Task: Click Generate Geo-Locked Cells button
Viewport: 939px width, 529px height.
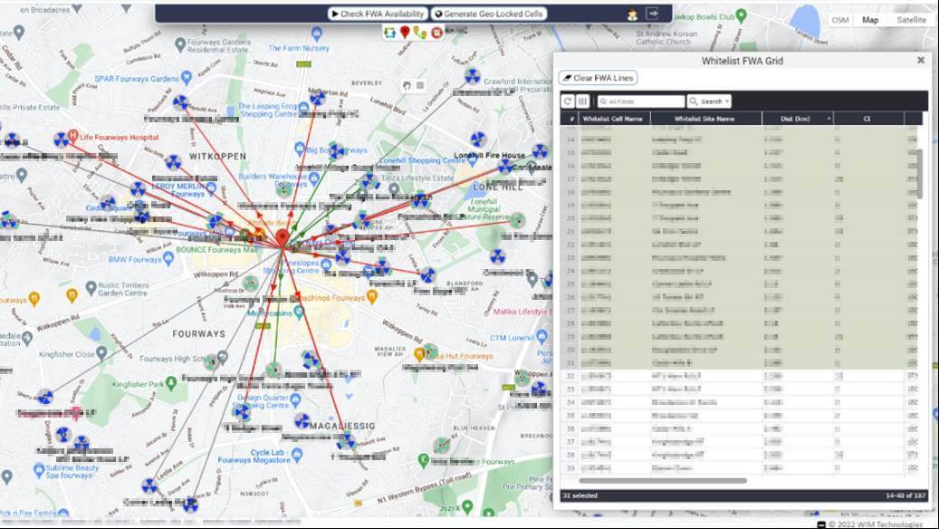Action: (489, 14)
